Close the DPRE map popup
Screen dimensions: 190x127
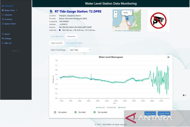click(131, 12)
